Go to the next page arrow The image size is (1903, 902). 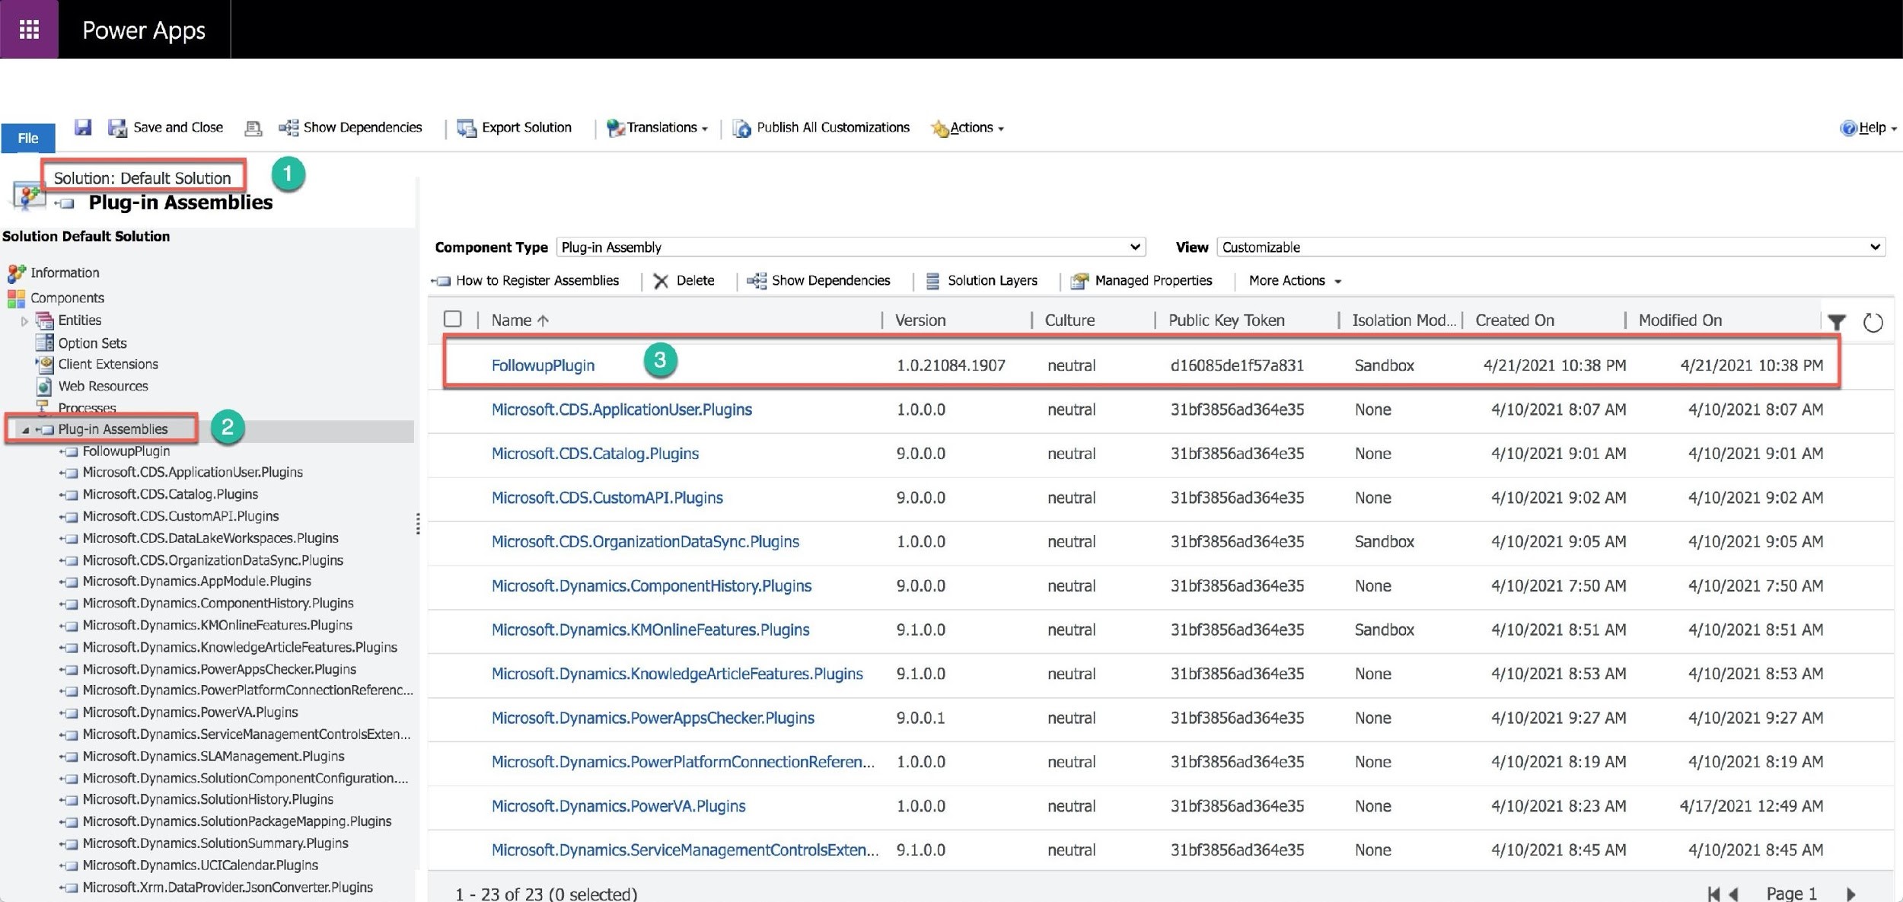point(1850,894)
